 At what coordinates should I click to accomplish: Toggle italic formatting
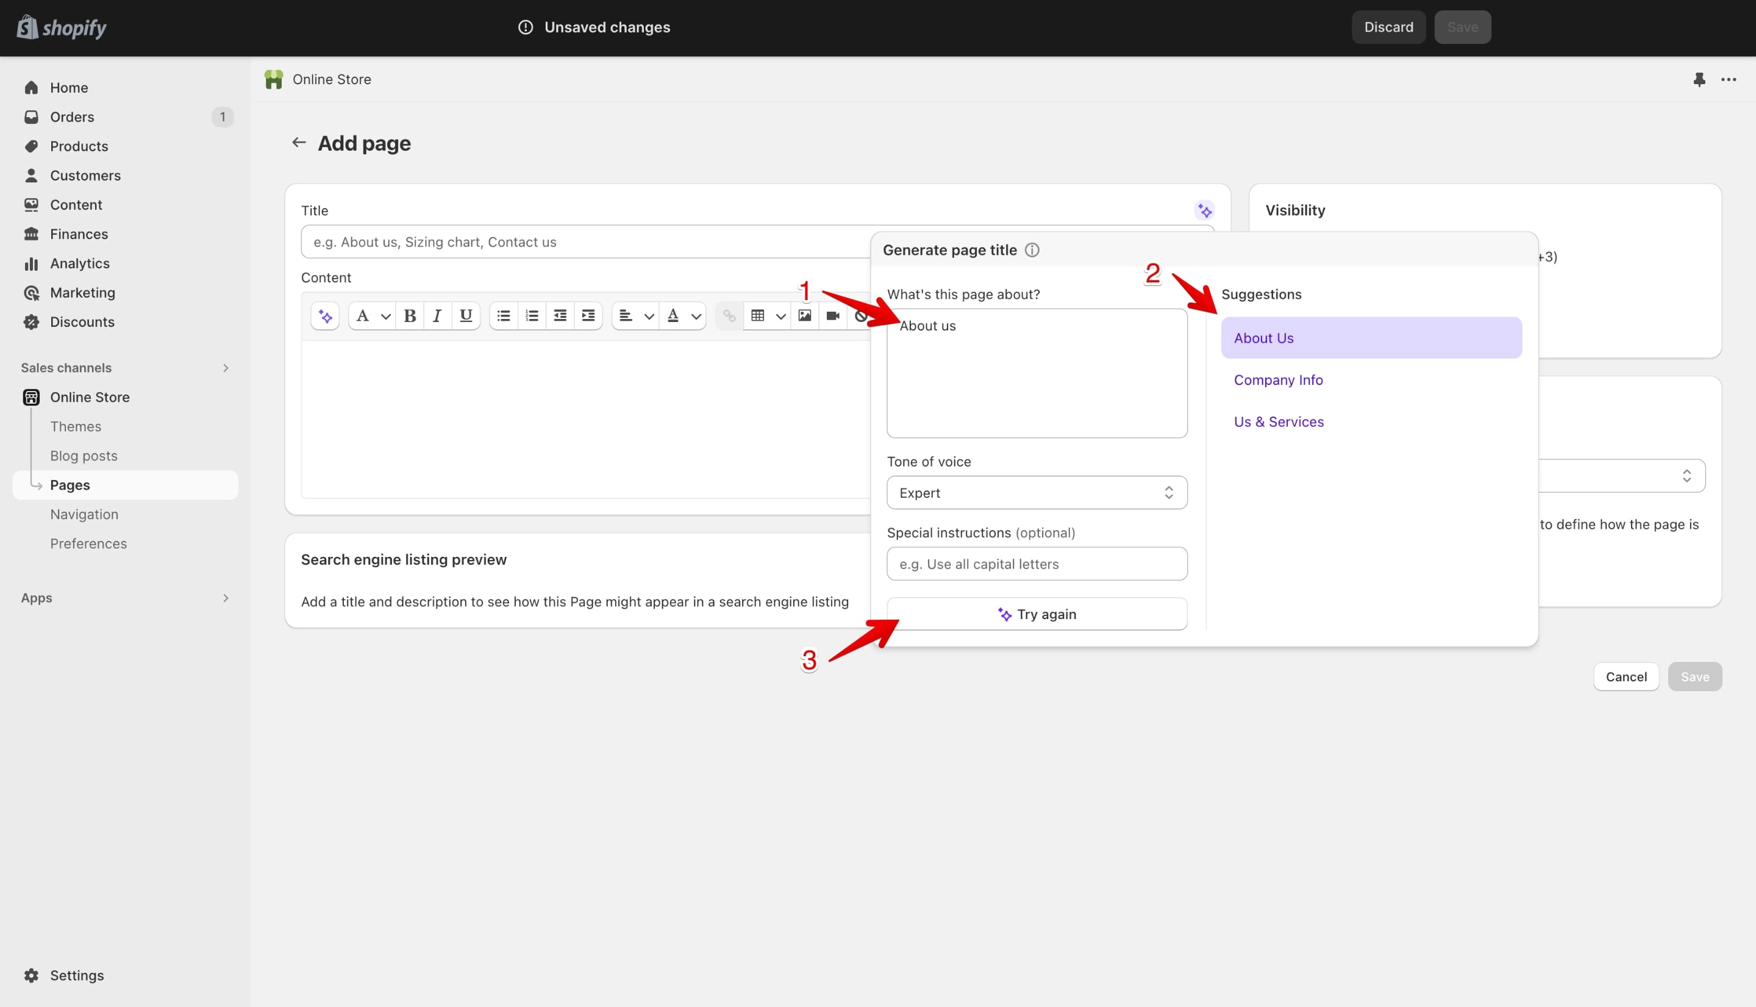pos(437,316)
